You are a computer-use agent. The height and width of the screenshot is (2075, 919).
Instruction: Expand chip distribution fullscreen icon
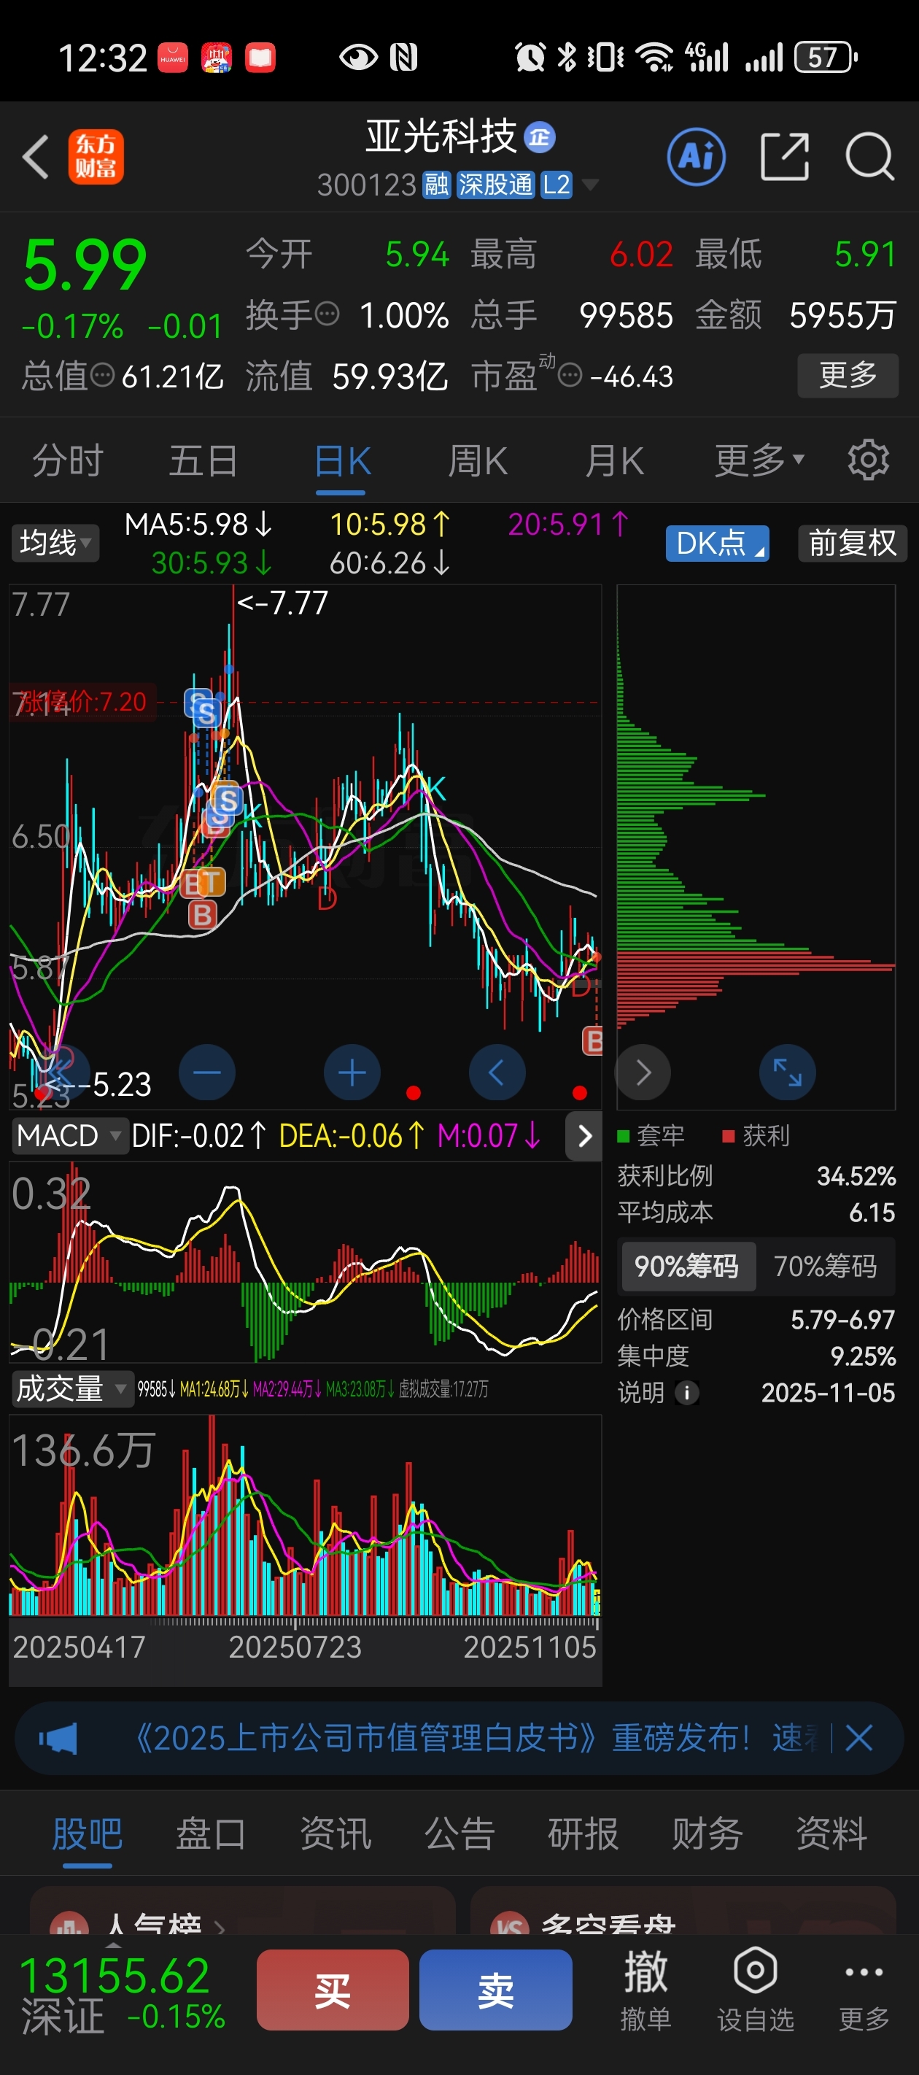click(787, 1072)
